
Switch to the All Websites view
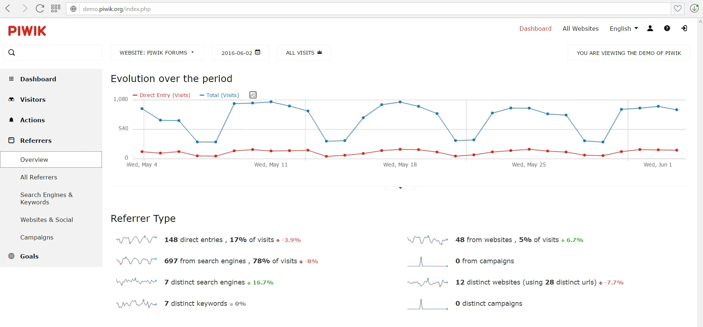[580, 28]
